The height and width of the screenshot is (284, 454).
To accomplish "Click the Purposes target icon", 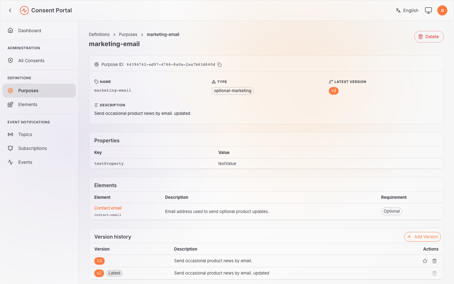I will 10,91.
